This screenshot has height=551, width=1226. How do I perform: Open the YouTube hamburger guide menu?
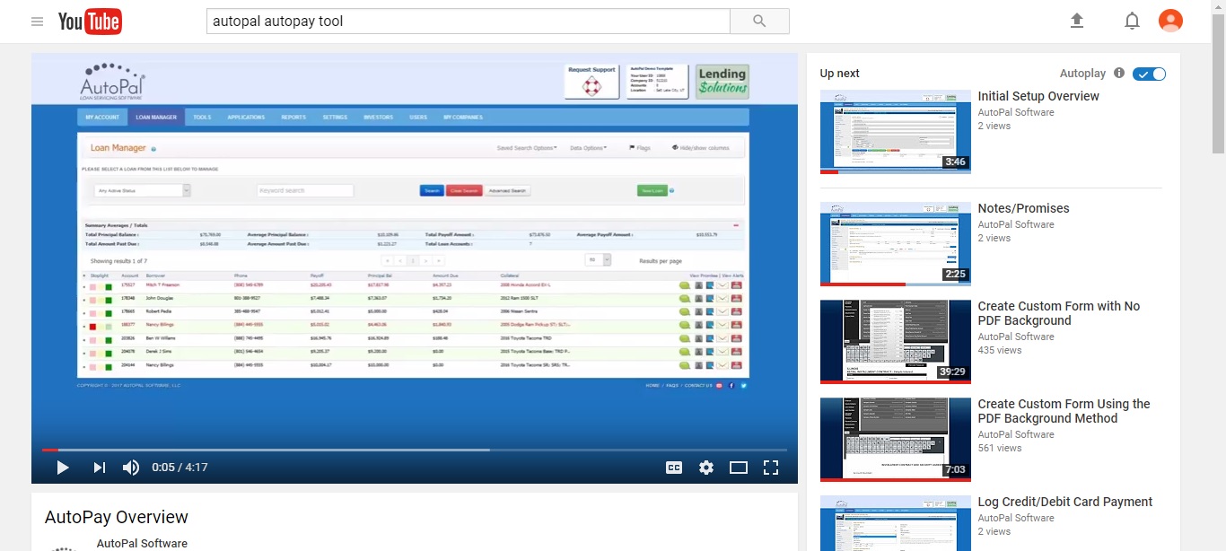(x=37, y=22)
